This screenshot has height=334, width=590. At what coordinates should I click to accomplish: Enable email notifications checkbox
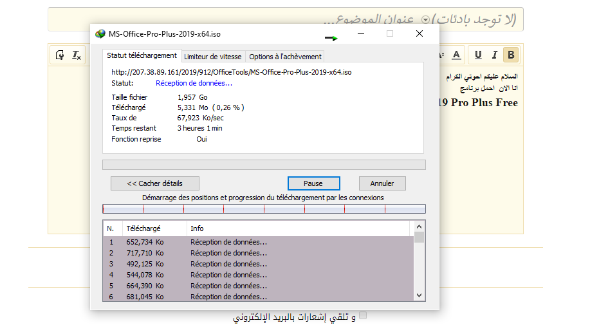[x=363, y=315]
